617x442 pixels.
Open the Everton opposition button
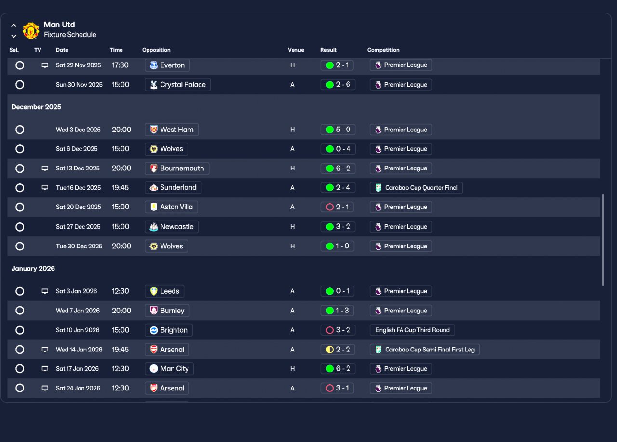click(x=167, y=65)
